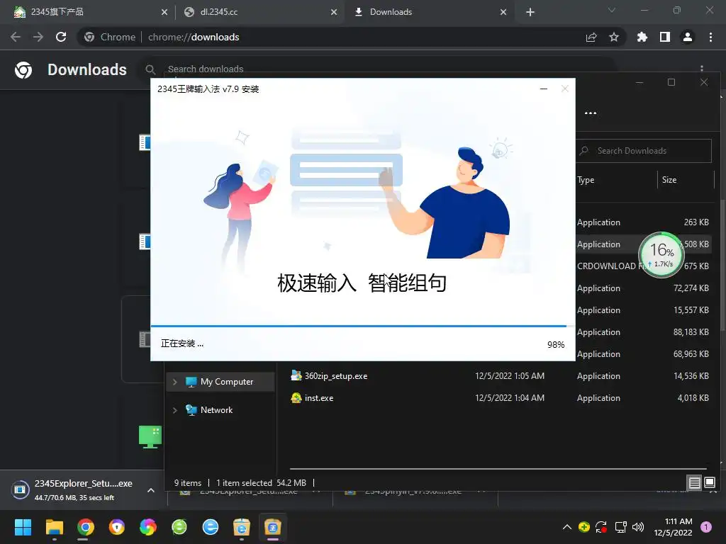Image resolution: width=726 pixels, height=544 pixels.
Task: Focus File Explorer Search Downloads box
Action: [644, 151]
